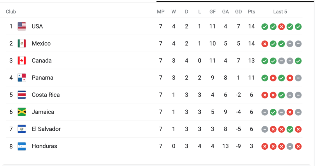
Task: Click USA's red loss icon in Last 5
Action: coord(281,27)
